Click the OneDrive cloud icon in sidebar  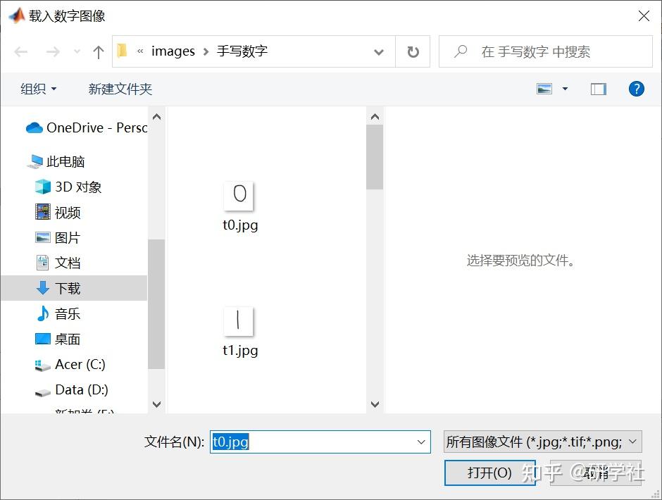pyautogui.click(x=35, y=129)
